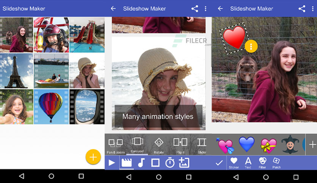
Task: Add more stickers with plus button
Action: pos(312,144)
